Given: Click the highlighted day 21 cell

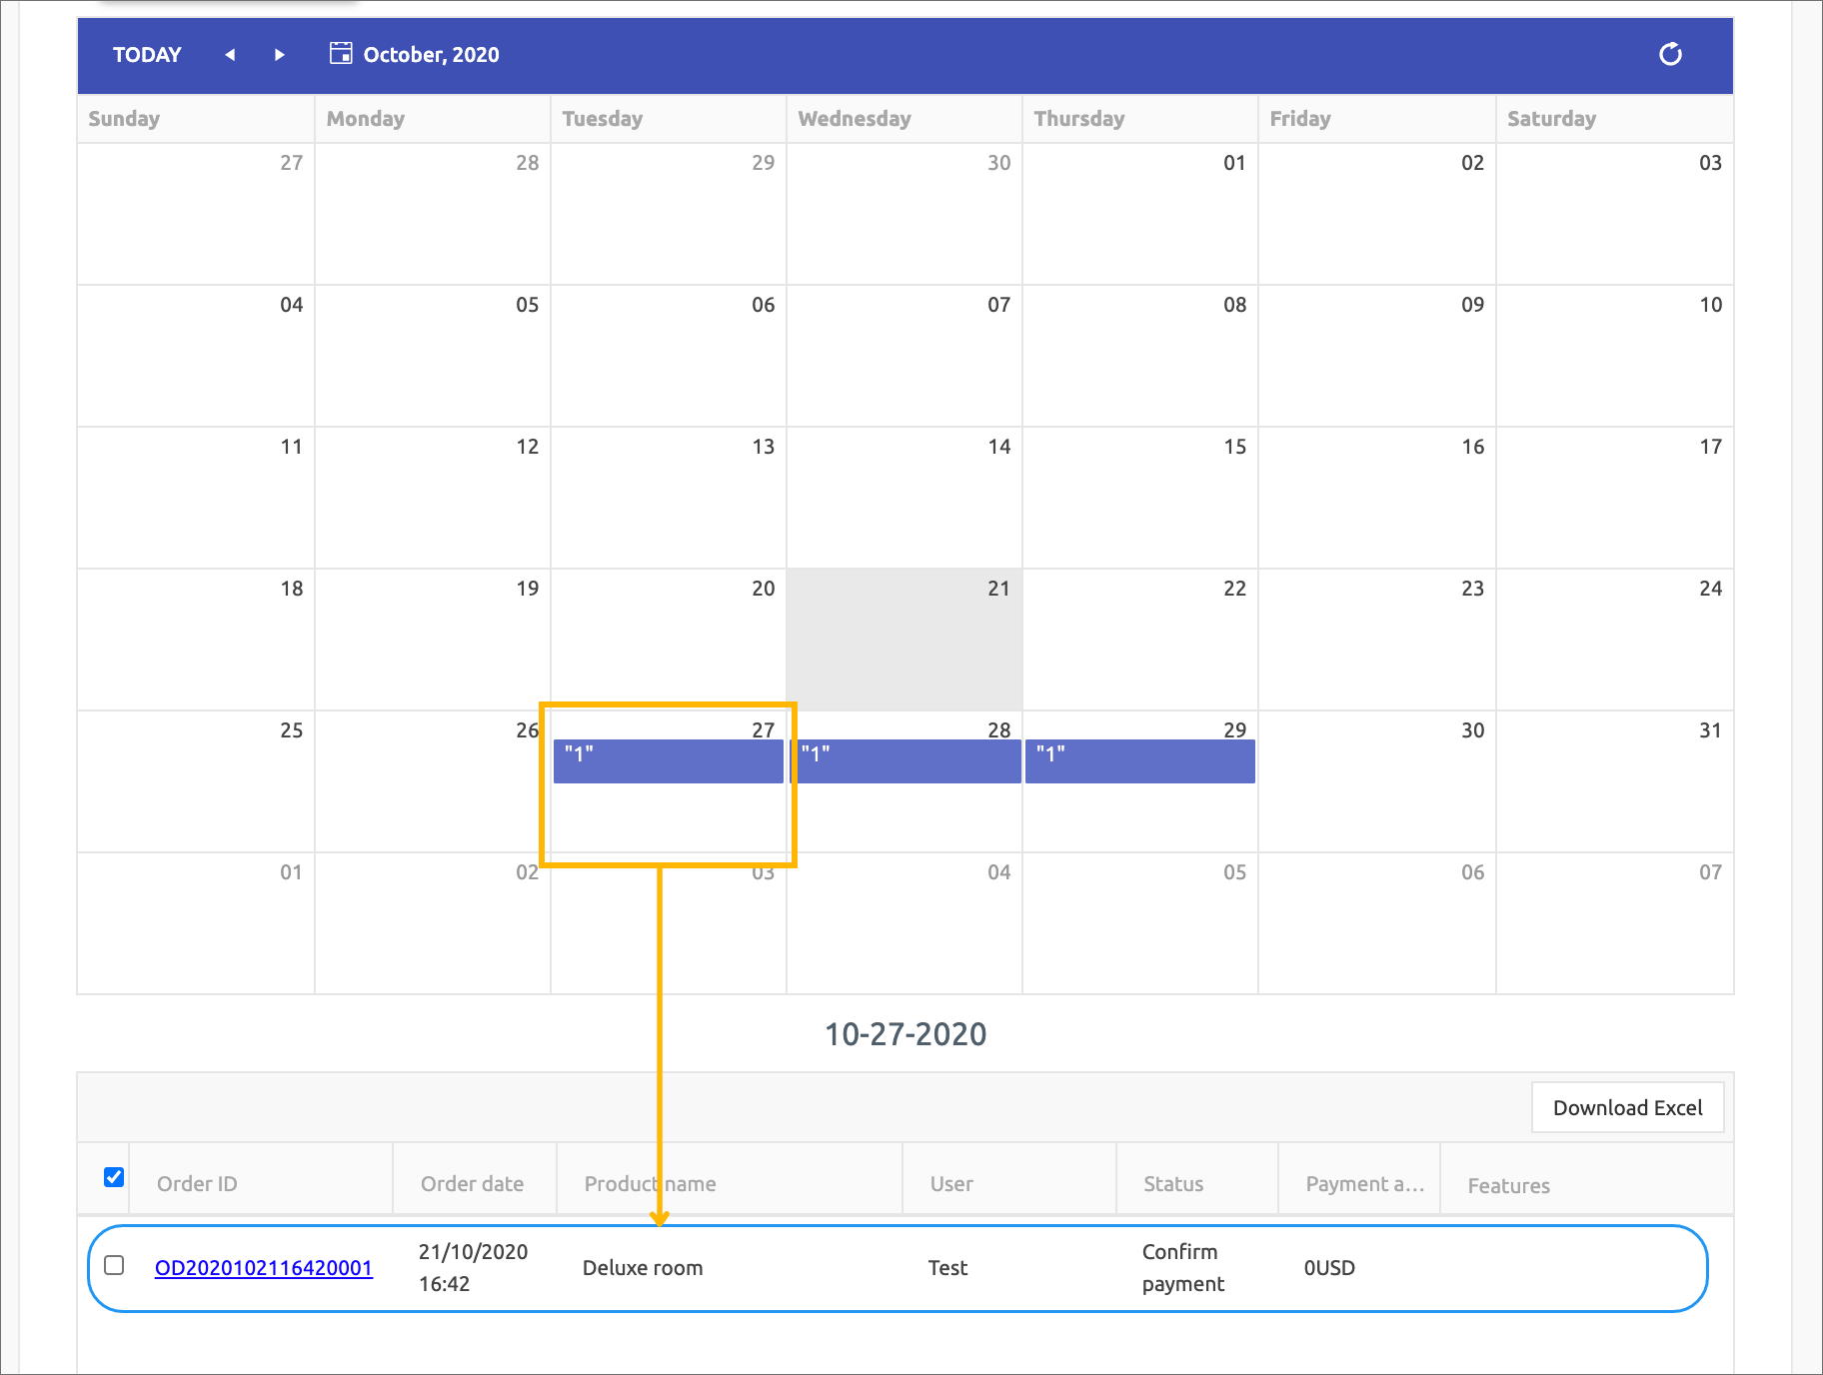Looking at the screenshot, I should [905, 640].
